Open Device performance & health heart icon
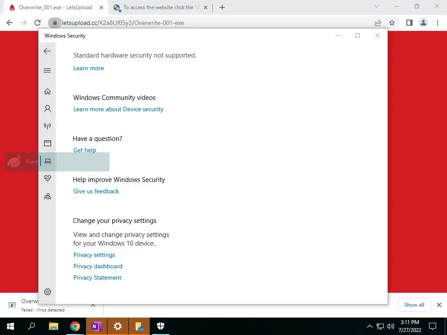The width and height of the screenshot is (447, 335). coord(47,178)
